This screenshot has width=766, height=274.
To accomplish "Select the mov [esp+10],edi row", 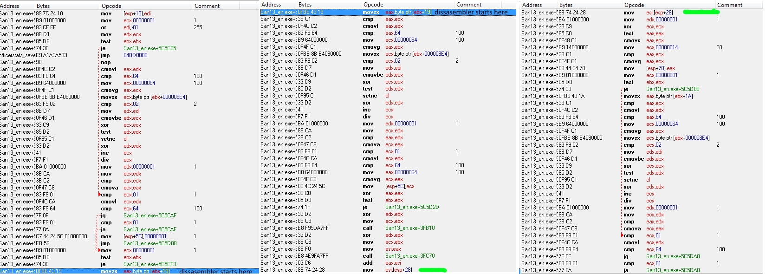I will (x=137, y=13).
